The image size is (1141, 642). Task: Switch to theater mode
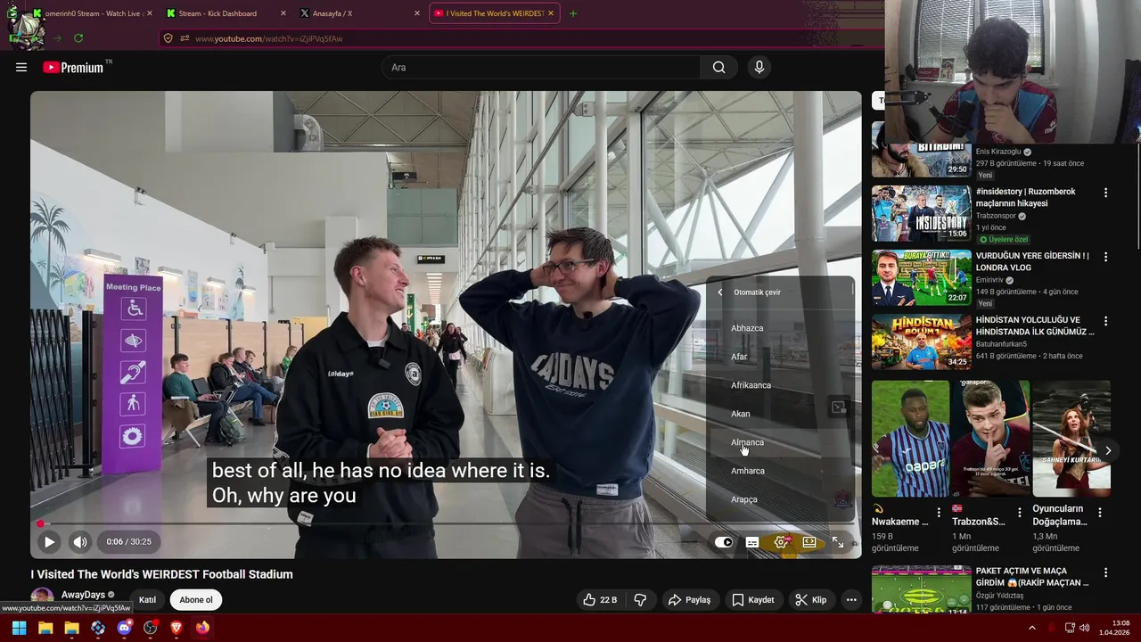tap(809, 541)
